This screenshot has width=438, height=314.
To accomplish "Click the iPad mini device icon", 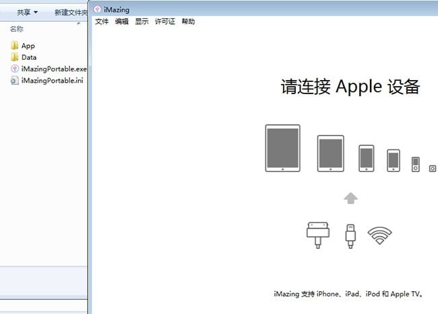I will click(x=330, y=153).
